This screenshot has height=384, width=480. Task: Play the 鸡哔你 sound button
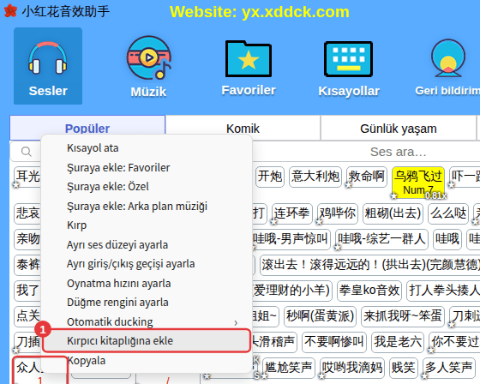pos(338,213)
